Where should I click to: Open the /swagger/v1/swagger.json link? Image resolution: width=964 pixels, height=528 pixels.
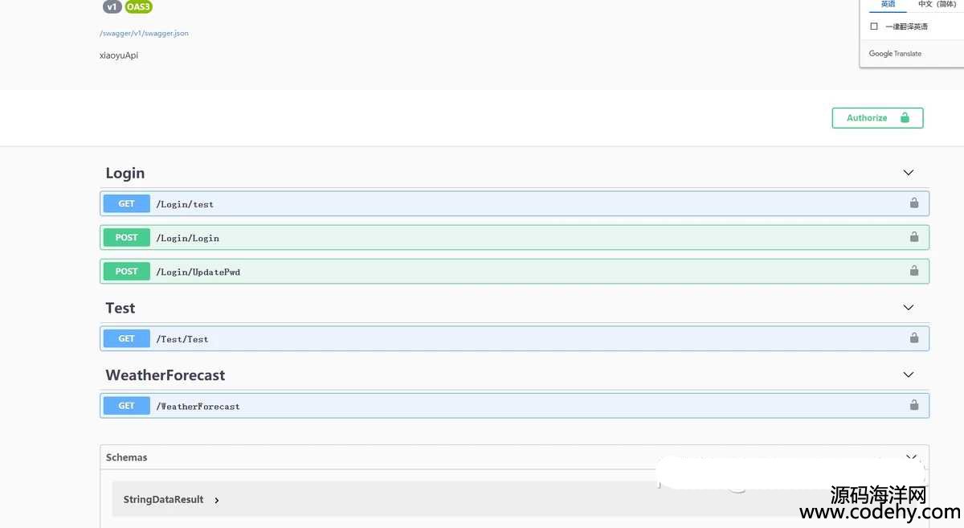(144, 34)
